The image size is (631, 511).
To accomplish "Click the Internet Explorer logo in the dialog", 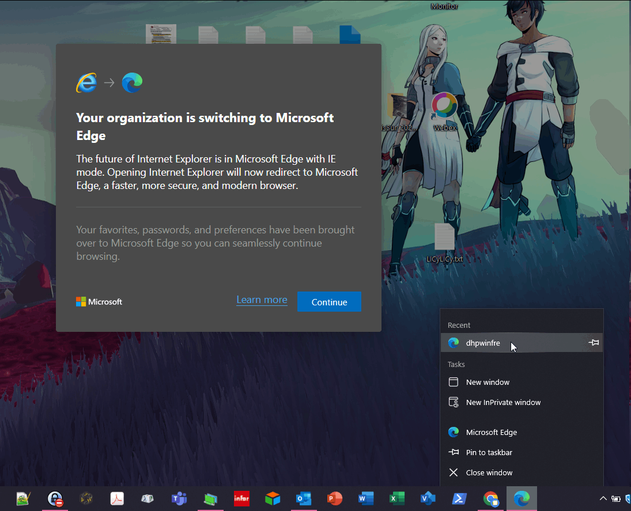I will tap(86, 83).
